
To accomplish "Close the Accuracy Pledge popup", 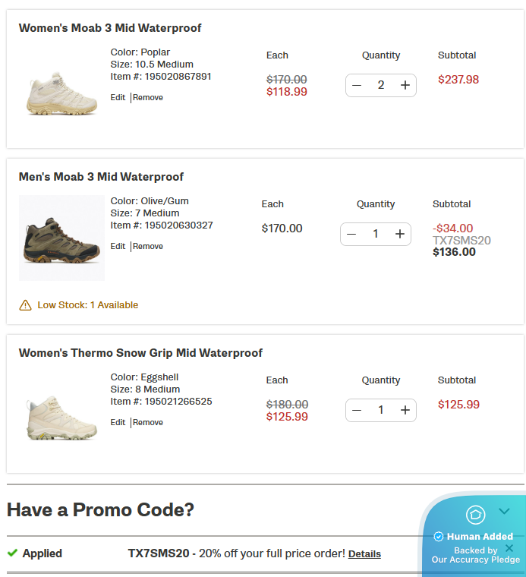I will [x=509, y=548].
